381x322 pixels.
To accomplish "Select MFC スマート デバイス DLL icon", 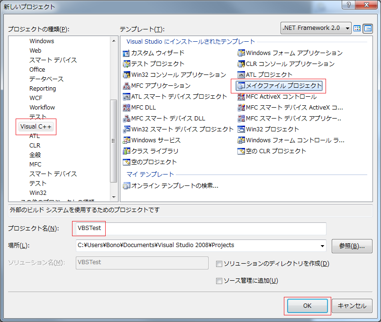I will 127,119.
